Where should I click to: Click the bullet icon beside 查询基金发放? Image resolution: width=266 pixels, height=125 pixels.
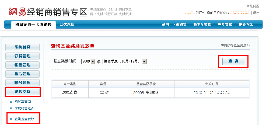tap(11, 119)
